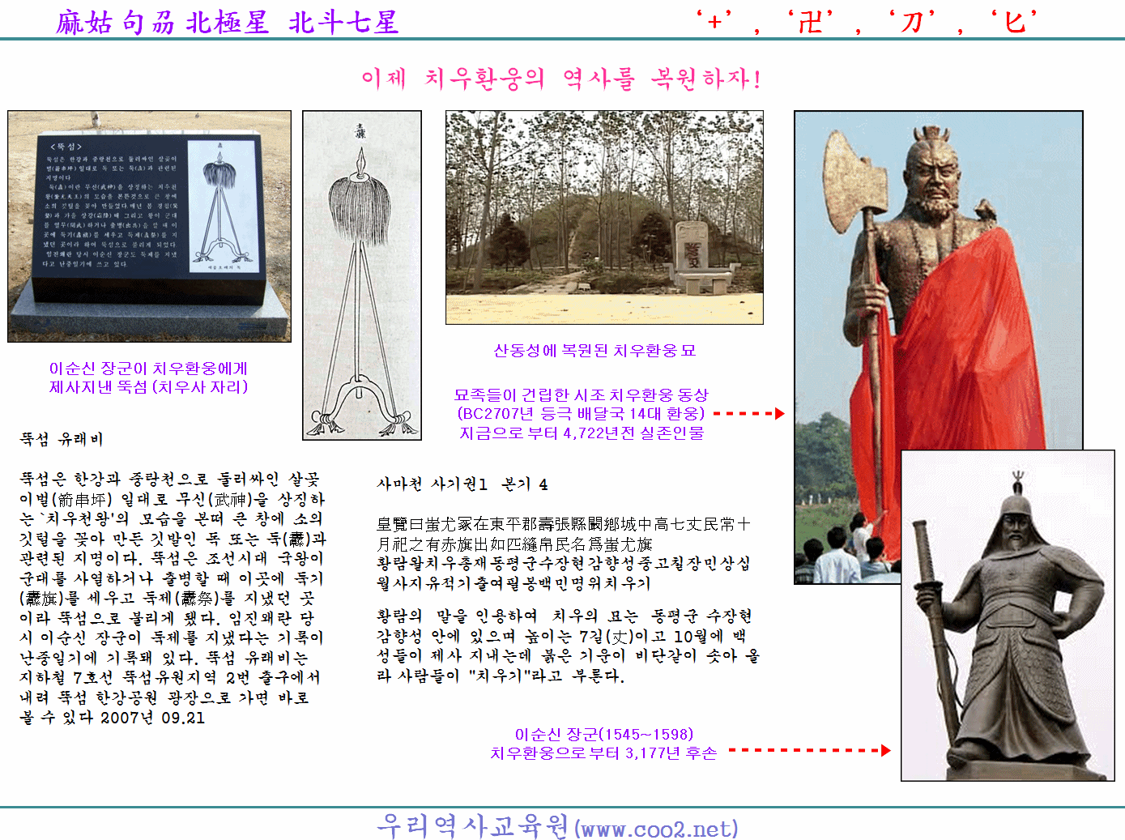Open the Yi Sun-sin armored statue photo
1125x840 pixels.
coord(1008,616)
